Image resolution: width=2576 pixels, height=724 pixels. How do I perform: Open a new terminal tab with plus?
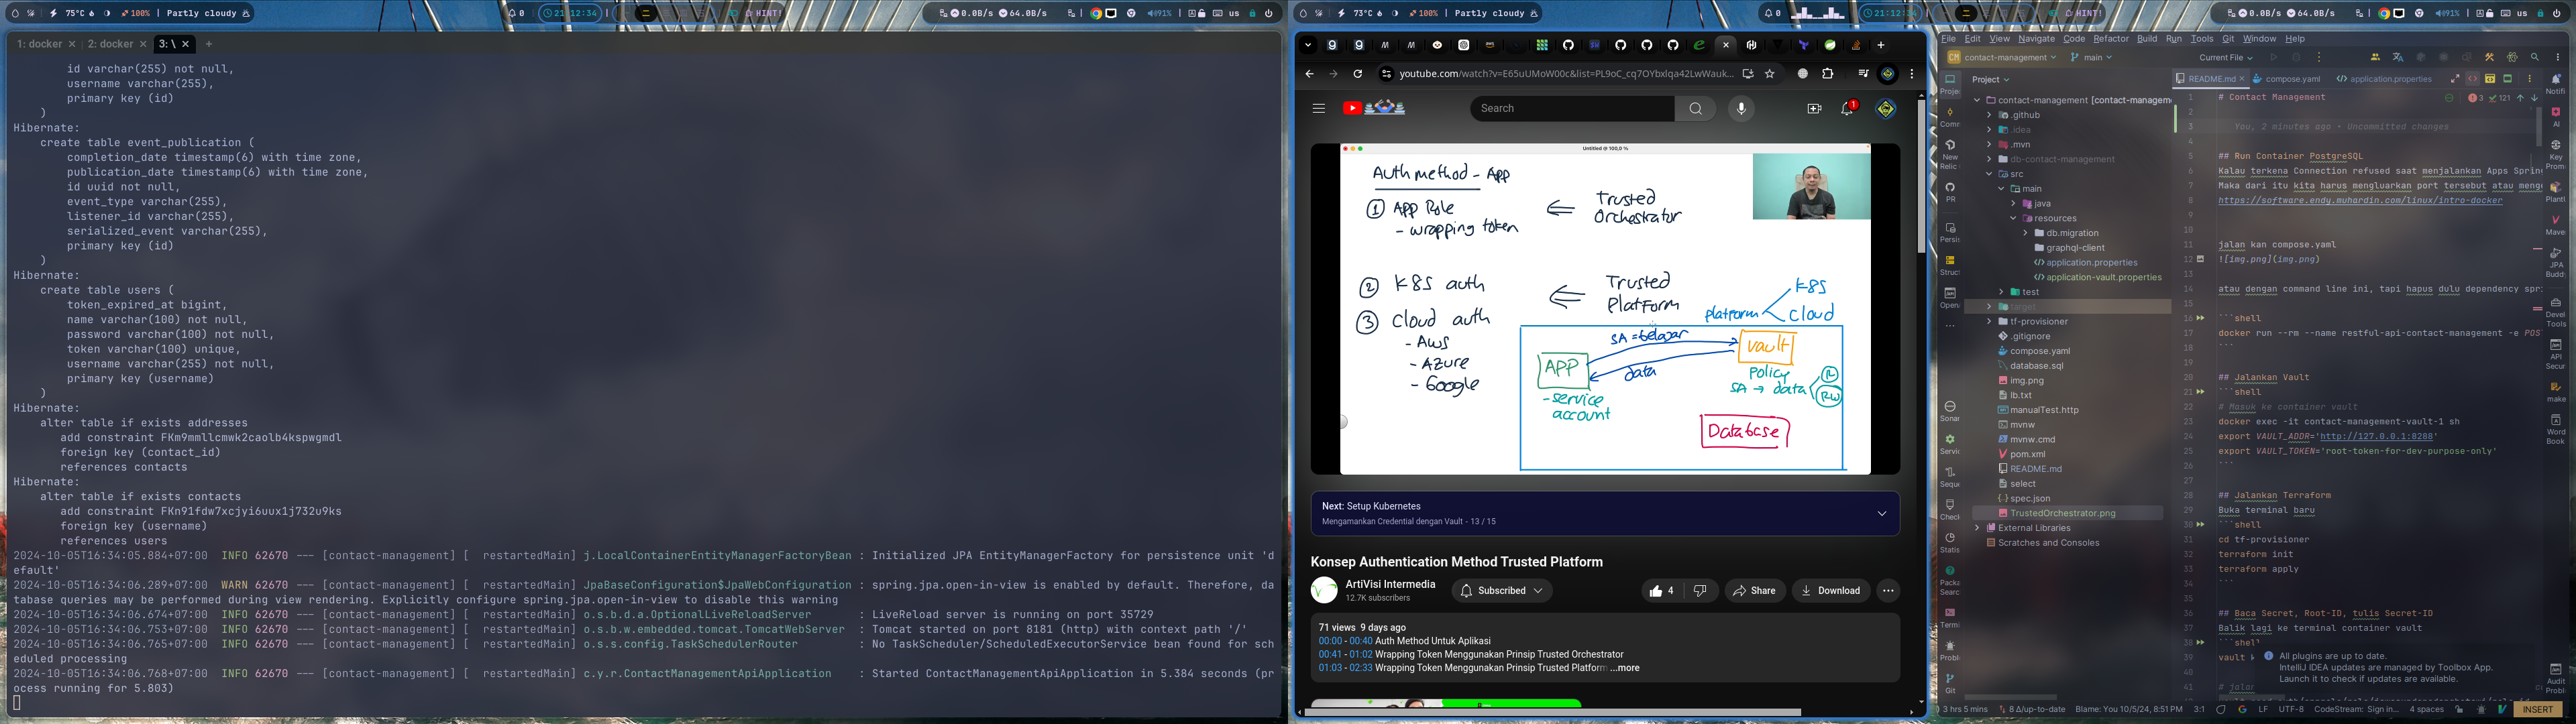208,44
